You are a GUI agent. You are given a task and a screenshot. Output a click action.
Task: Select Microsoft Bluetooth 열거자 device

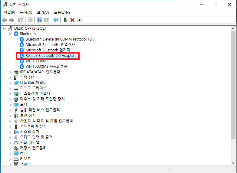point(48,50)
